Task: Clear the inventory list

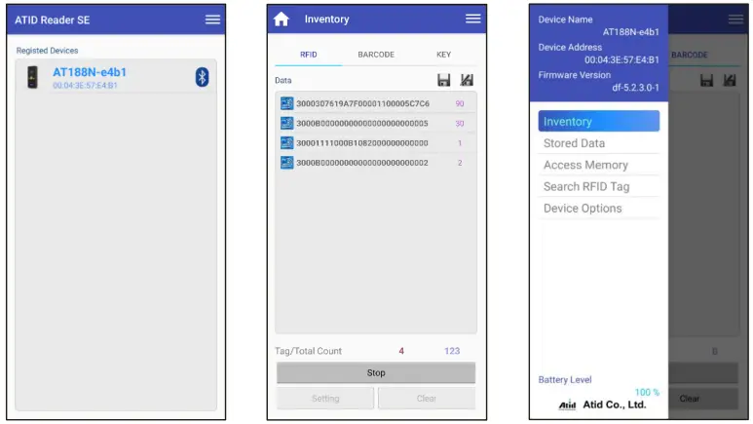Action: (x=427, y=398)
